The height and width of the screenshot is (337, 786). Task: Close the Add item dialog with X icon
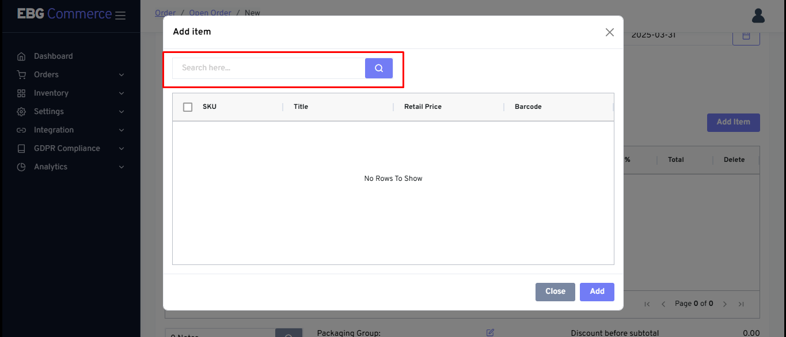click(609, 32)
